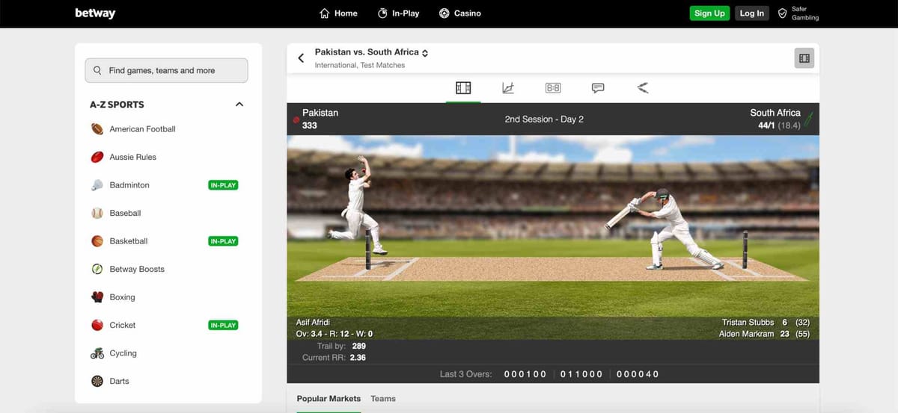Click the Current RR 2.36 value
This screenshot has height=413, width=898.
(359, 358)
